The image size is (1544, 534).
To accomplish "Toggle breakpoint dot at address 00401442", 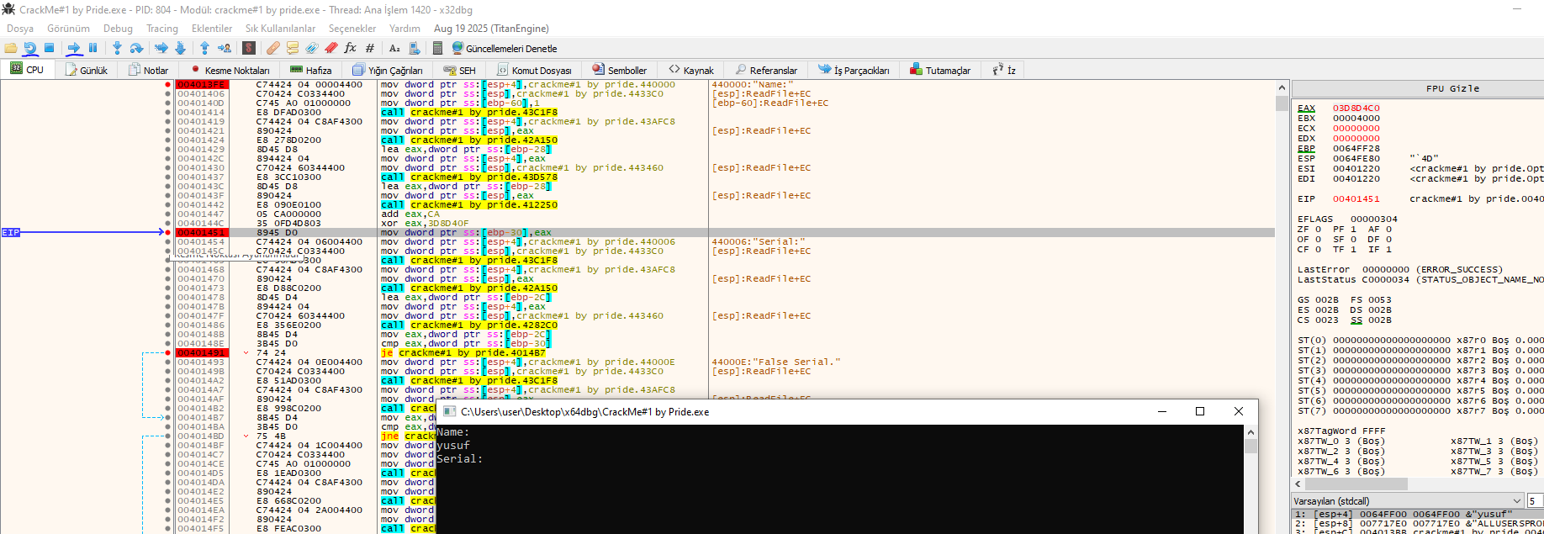I will [168, 204].
